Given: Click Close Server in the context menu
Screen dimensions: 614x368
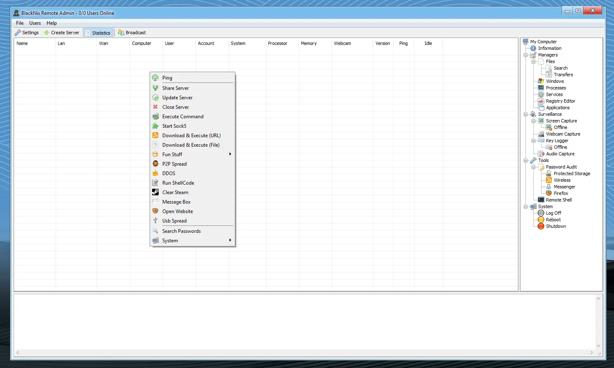Looking at the screenshot, I should pyautogui.click(x=176, y=107).
